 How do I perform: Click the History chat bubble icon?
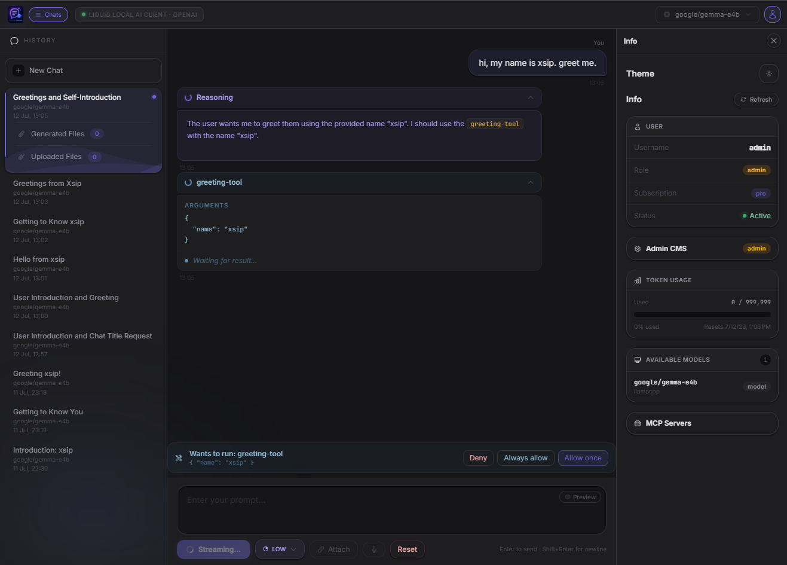coord(15,41)
